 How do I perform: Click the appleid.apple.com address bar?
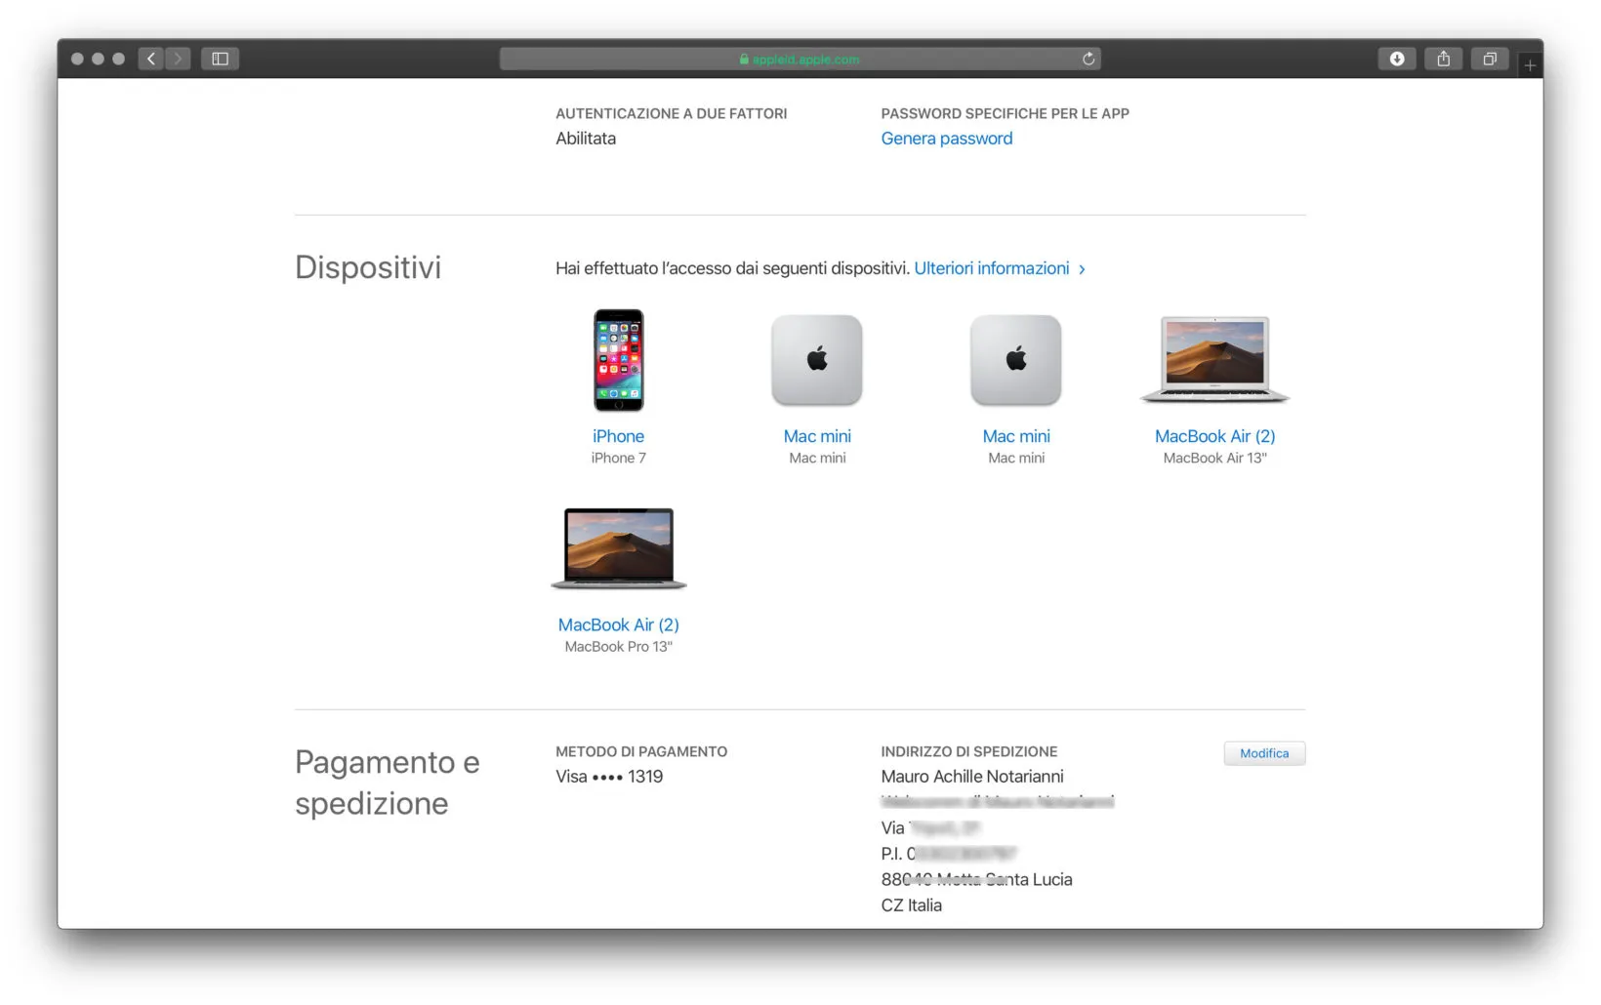[800, 59]
